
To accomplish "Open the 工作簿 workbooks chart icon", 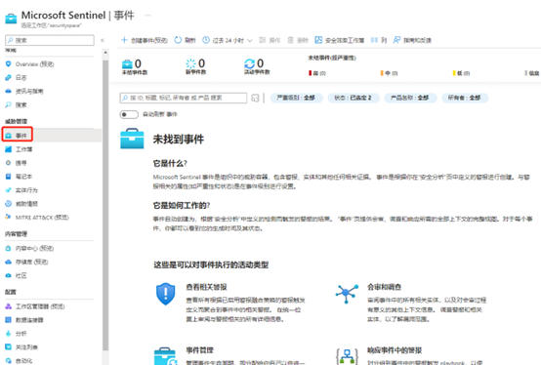I will click(8, 149).
